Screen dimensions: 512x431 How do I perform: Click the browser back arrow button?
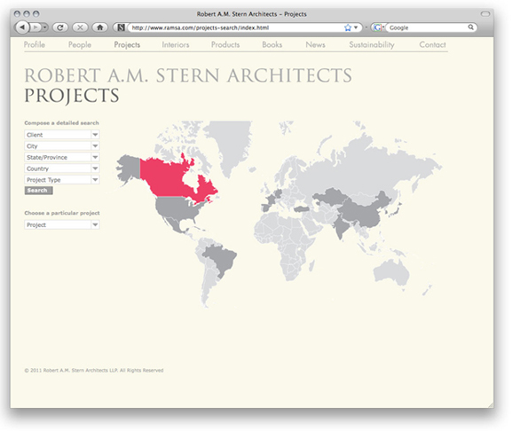[x=22, y=27]
